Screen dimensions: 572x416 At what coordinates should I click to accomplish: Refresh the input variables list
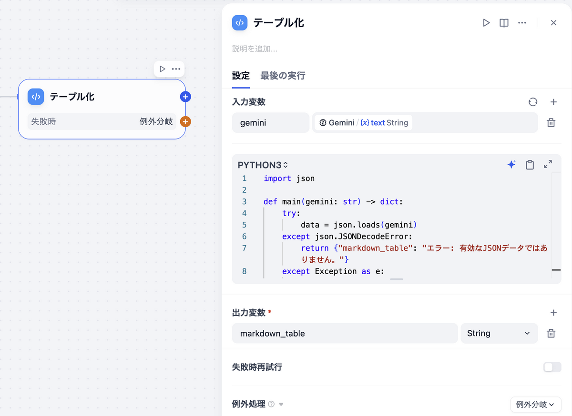(x=532, y=102)
